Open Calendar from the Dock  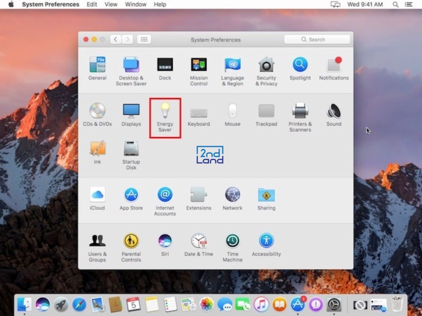(x=134, y=305)
